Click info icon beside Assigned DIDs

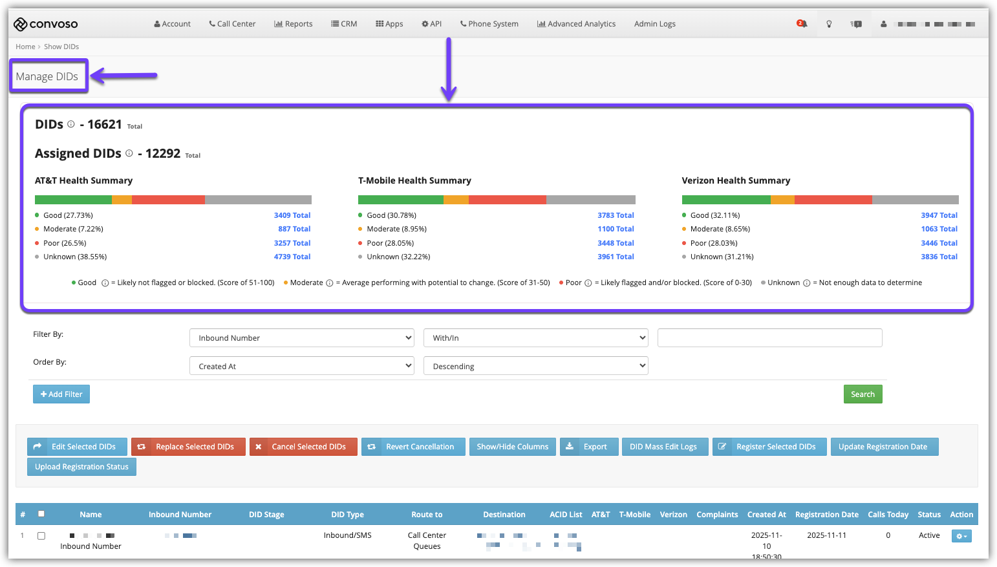pyautogui.click(x=129, y=153)
